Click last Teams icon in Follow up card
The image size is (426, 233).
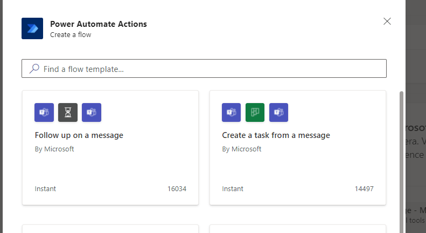coord(92,113)
